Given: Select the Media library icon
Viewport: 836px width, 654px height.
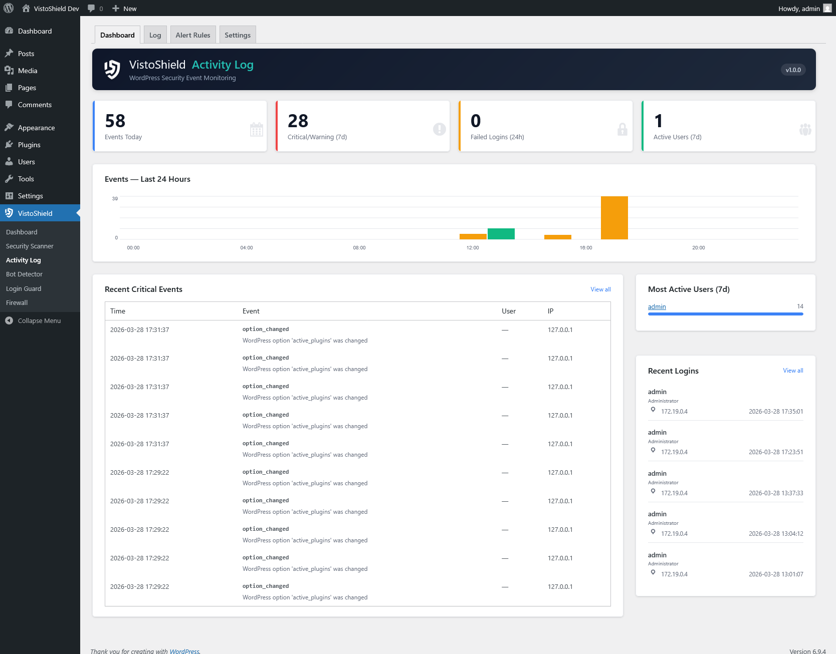Looking at the screenshot, I should click(10, 71).
